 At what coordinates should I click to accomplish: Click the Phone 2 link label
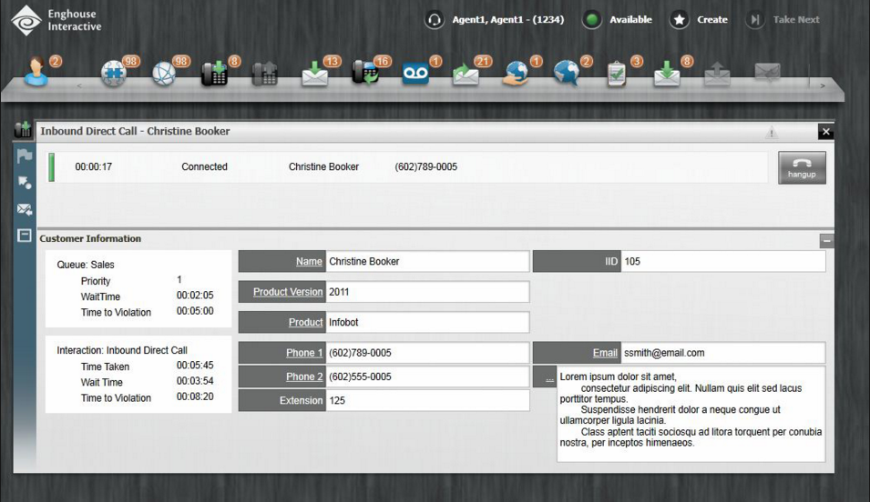[x=304, y=376]
